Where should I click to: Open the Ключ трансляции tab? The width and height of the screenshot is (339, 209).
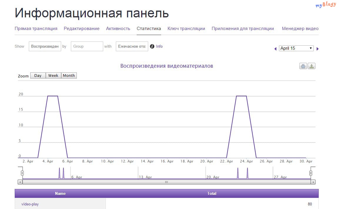[x=186, y=29]
